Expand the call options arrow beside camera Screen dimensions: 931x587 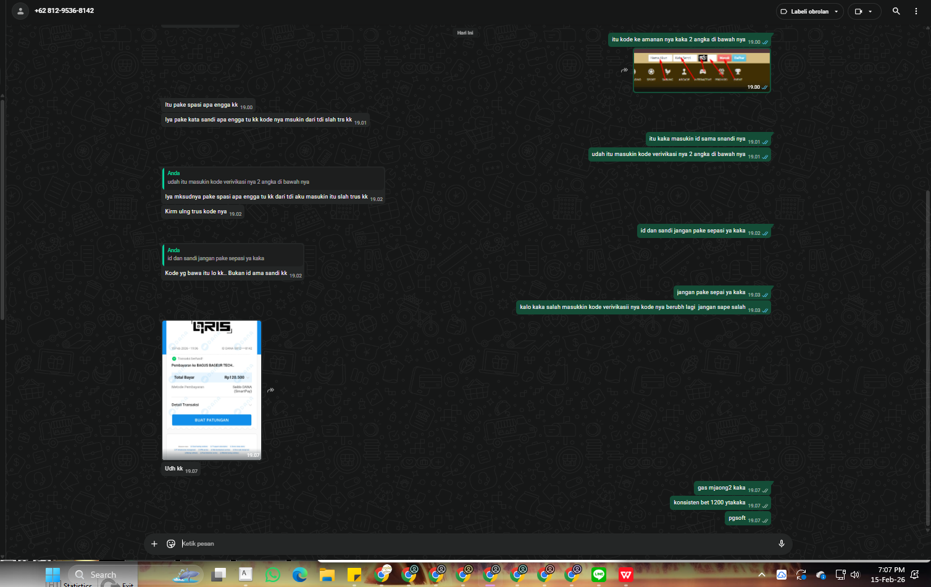coord(870,12)
